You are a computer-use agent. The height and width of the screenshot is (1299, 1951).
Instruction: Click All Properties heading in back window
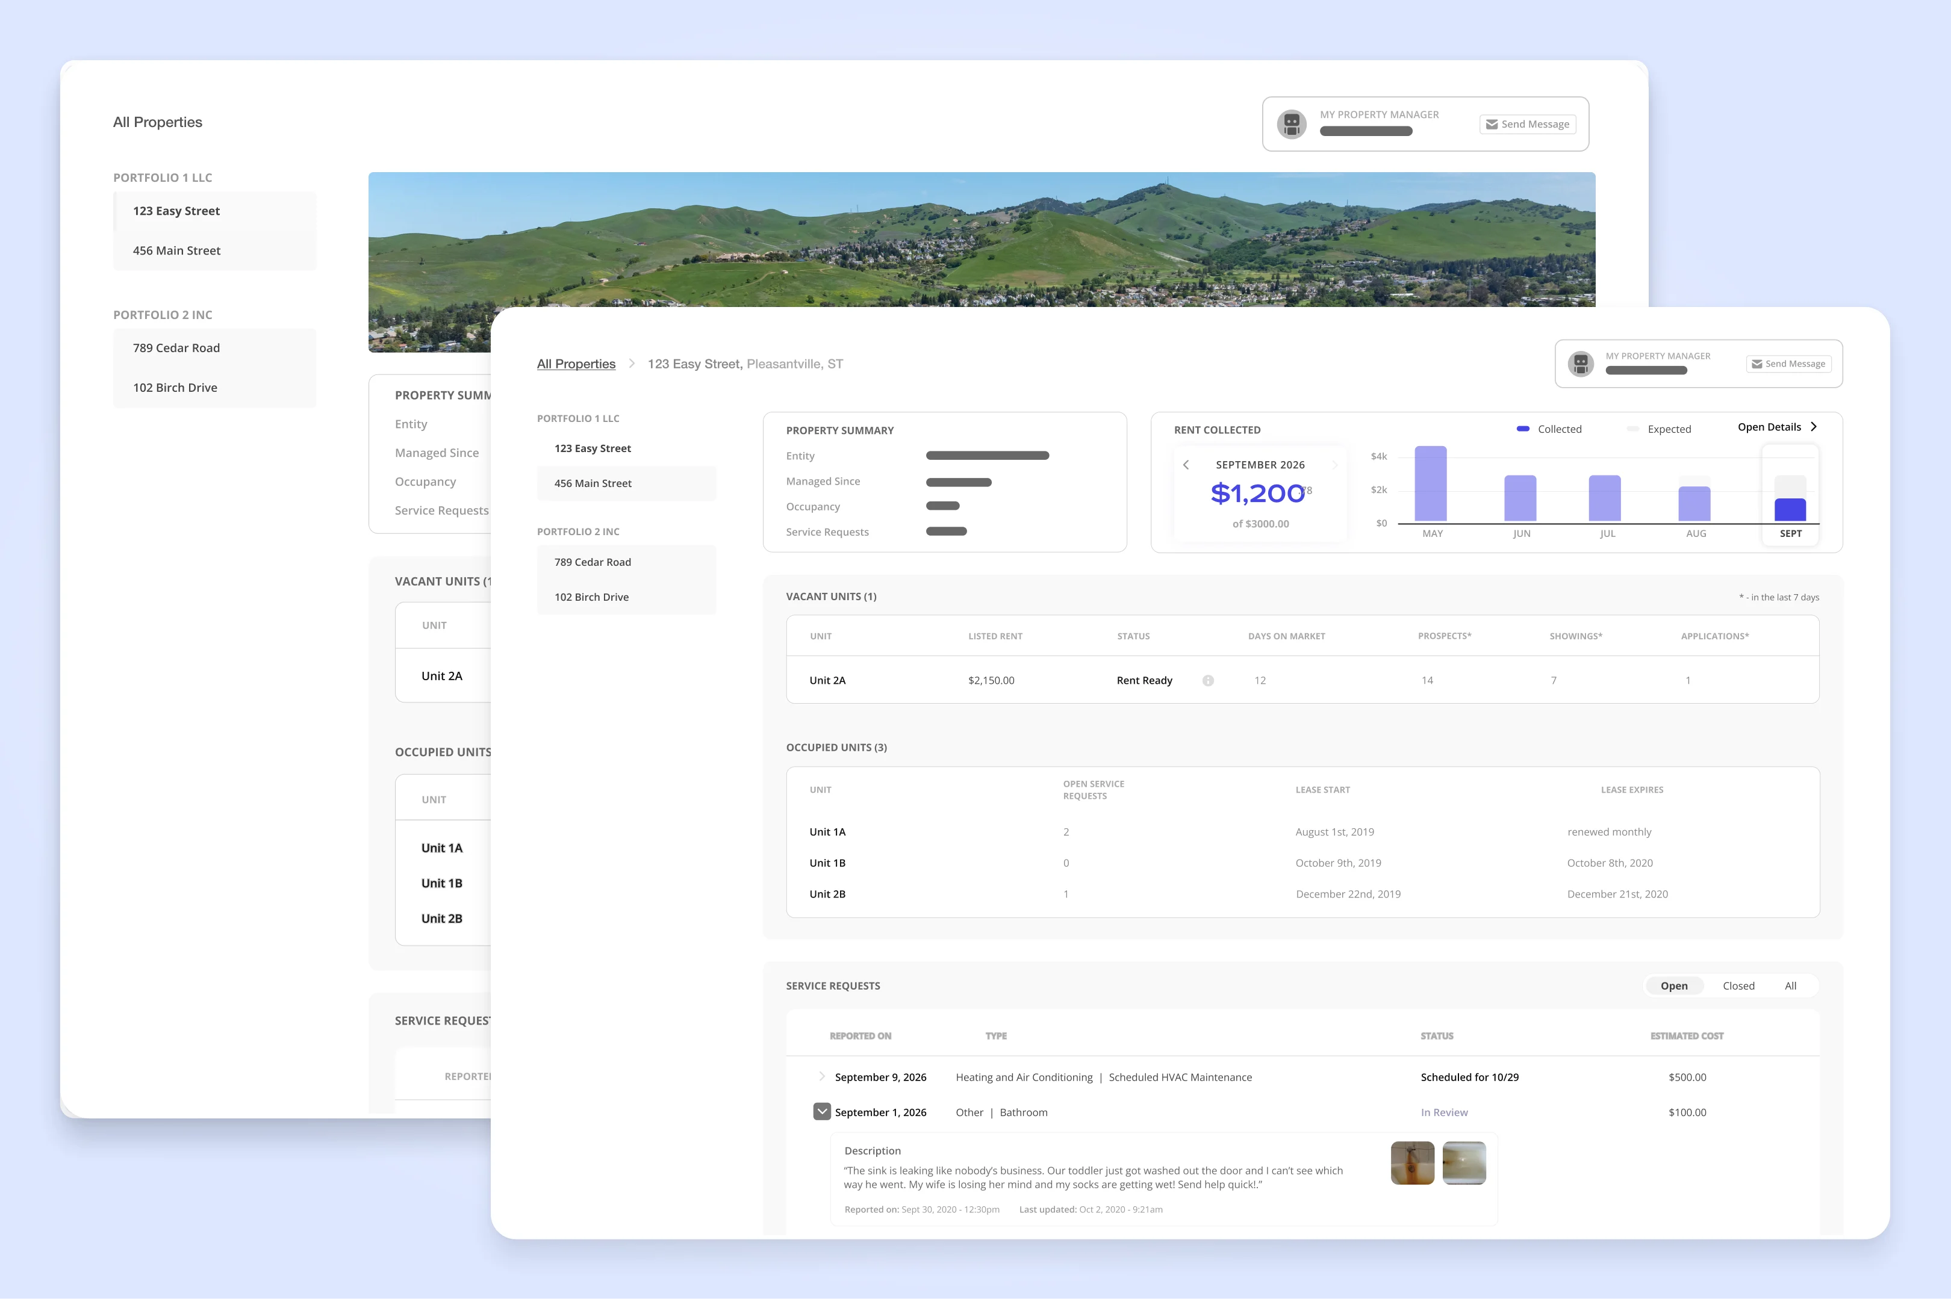coord(158,123)
